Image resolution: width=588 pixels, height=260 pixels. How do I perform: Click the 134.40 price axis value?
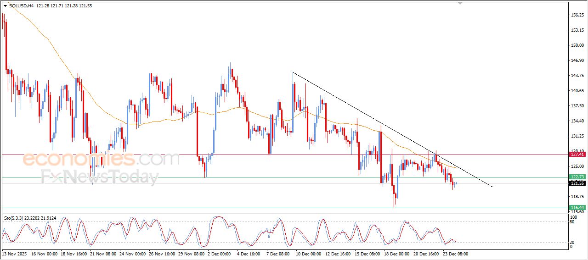(x=577, y=121)
